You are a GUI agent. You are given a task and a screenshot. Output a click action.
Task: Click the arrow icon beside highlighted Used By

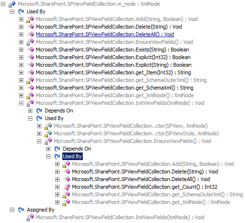(57, 156)
